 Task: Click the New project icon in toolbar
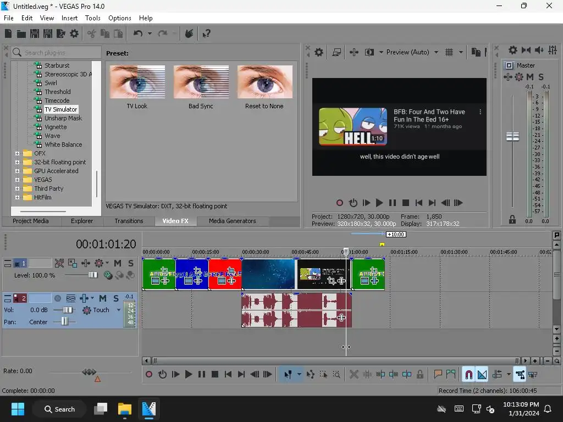coord(8,34)
